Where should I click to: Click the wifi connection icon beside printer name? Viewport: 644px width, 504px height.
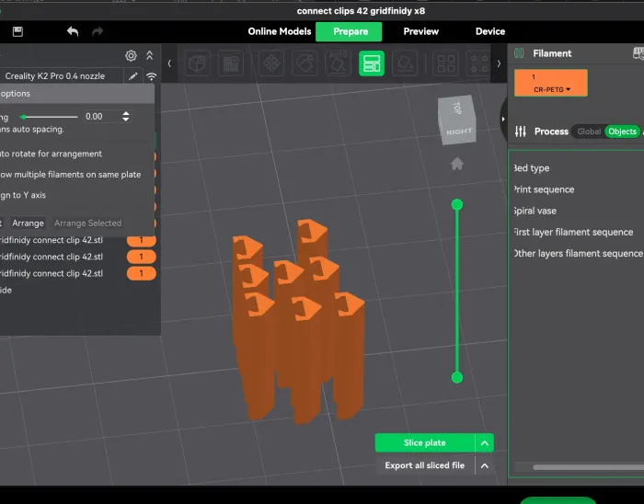pyautogui.click(x=152, y=76)
